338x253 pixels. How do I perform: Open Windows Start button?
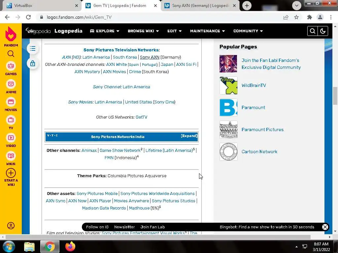[x=9, y=246]
